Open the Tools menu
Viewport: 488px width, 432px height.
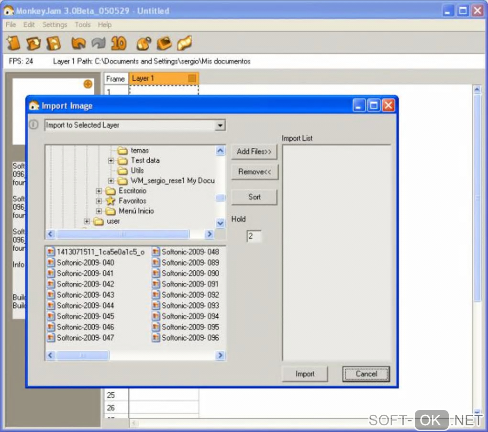(x=82, y=24)
